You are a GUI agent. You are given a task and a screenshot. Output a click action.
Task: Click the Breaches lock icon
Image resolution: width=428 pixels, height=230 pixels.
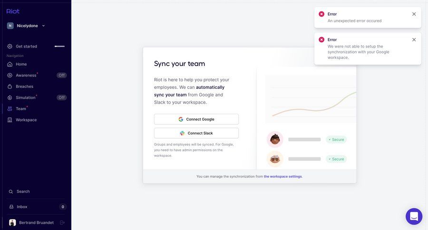coord(10,86)
